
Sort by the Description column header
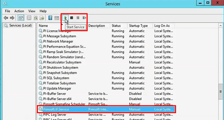(97, 26)
